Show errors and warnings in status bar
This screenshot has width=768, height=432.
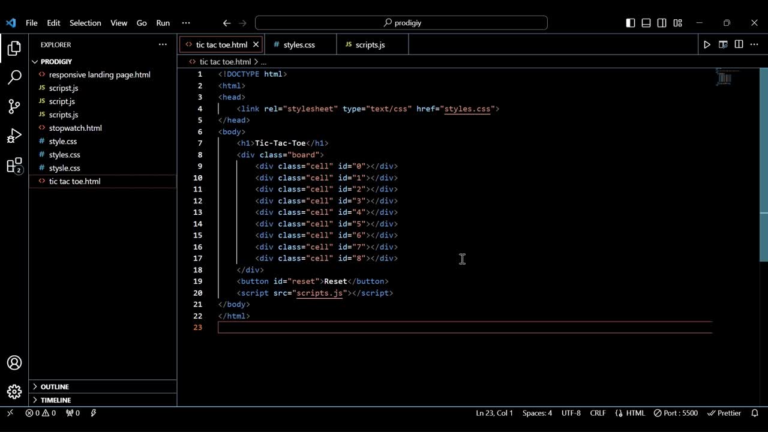[41, 413]
